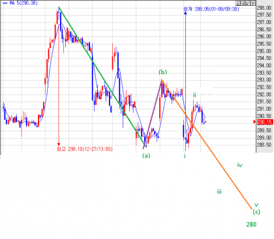Click the red arrow marker beside current price
The width and height of the screenshot is (274, 239).
254,122
